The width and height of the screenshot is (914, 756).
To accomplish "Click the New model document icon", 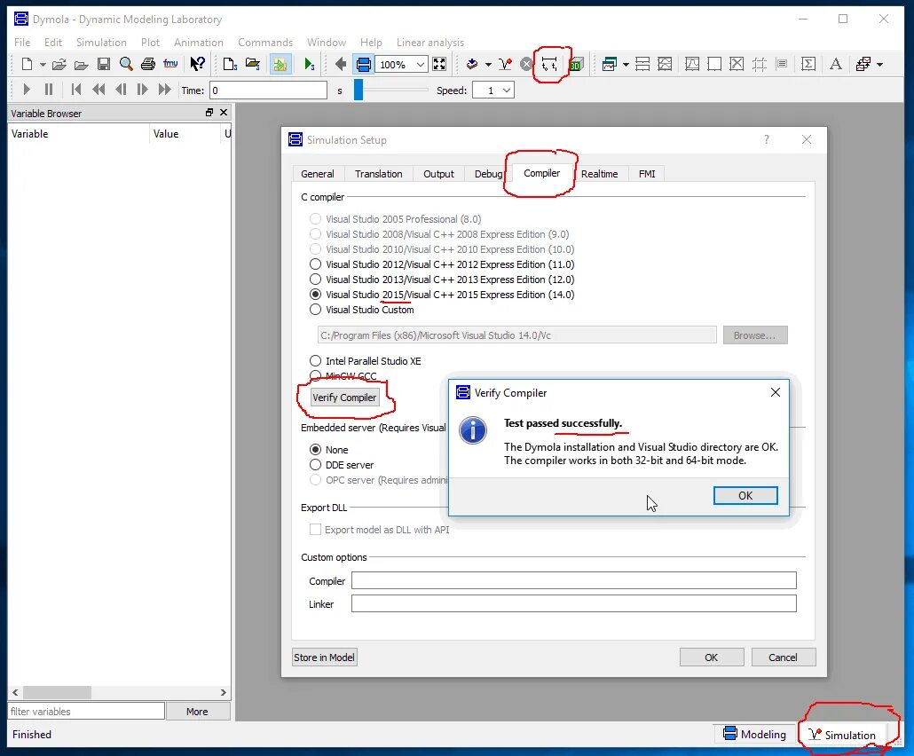I will [x=27, y=64].
